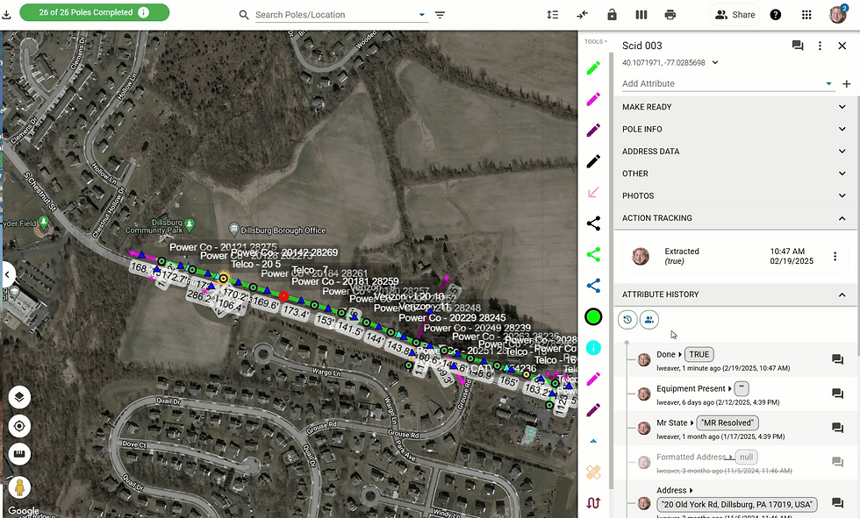Pick the black pencil tool
860x518 pixels.
(x=593, y=161)
